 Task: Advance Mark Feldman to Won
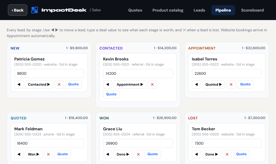click(x=34, y=154)
